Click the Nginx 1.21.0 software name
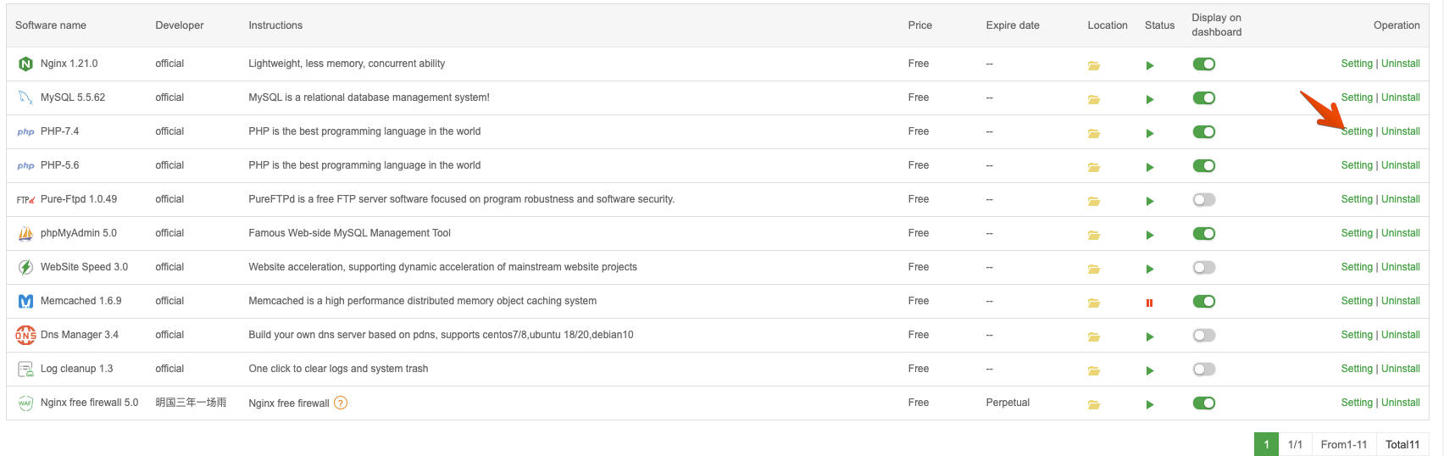This screenshot has height=456, width=1444. 69,64
